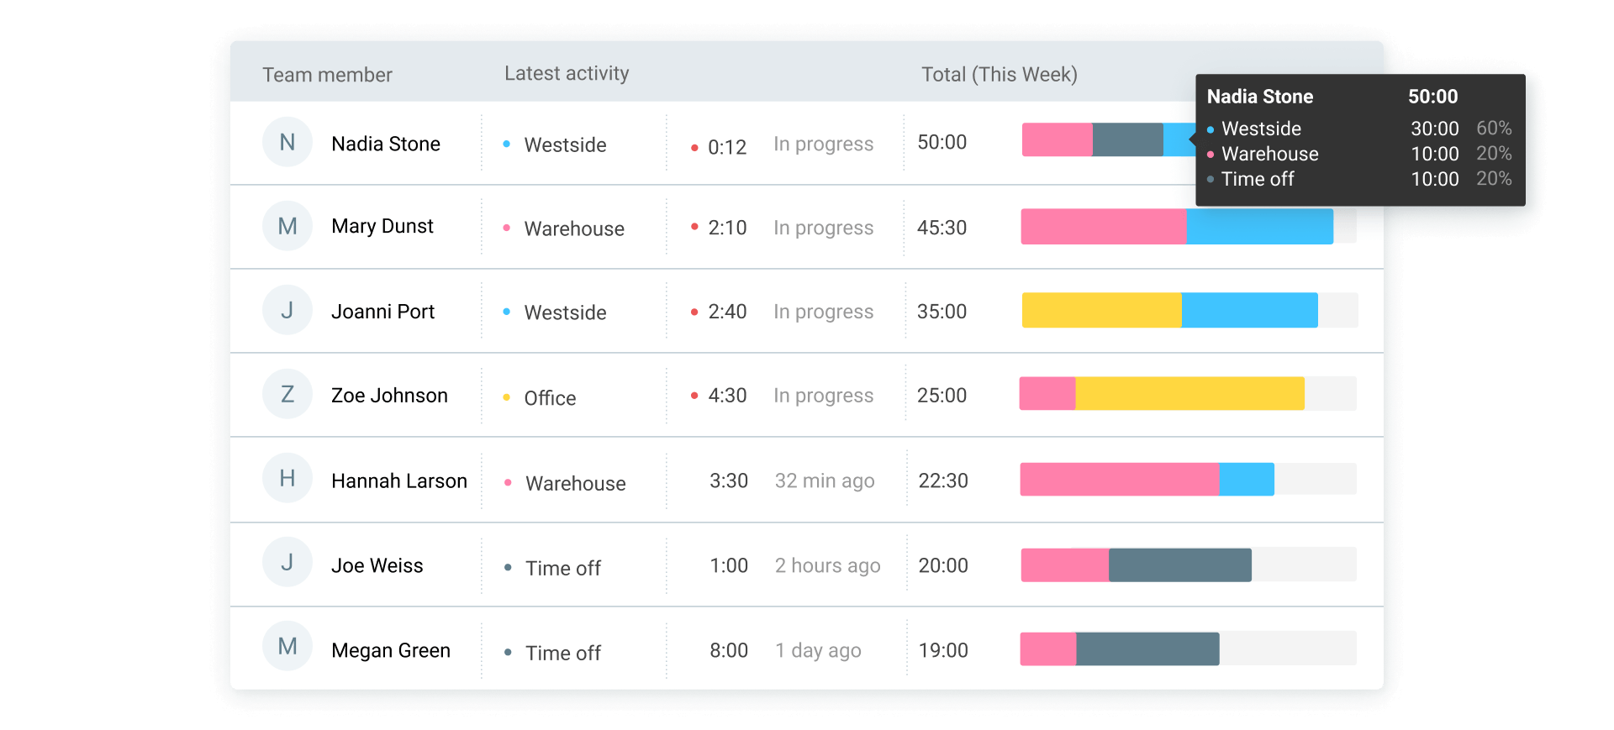
Task: Click Mary Dunst's M avatar
Action: (287, 226)
